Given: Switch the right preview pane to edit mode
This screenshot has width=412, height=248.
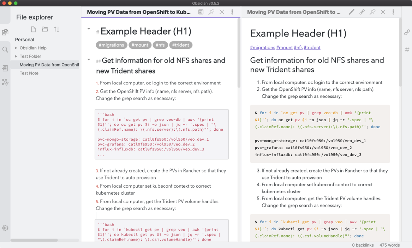Looking at the screenshot, I should click(x=352, y=12).
